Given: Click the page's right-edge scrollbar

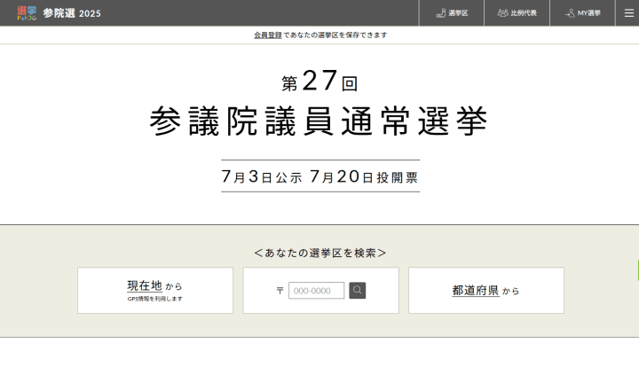Looking at the screenshot, I should [x=636, y=270].
